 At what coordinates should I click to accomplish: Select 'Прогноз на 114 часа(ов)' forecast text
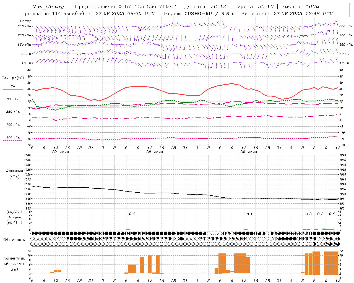click(53, 14)
